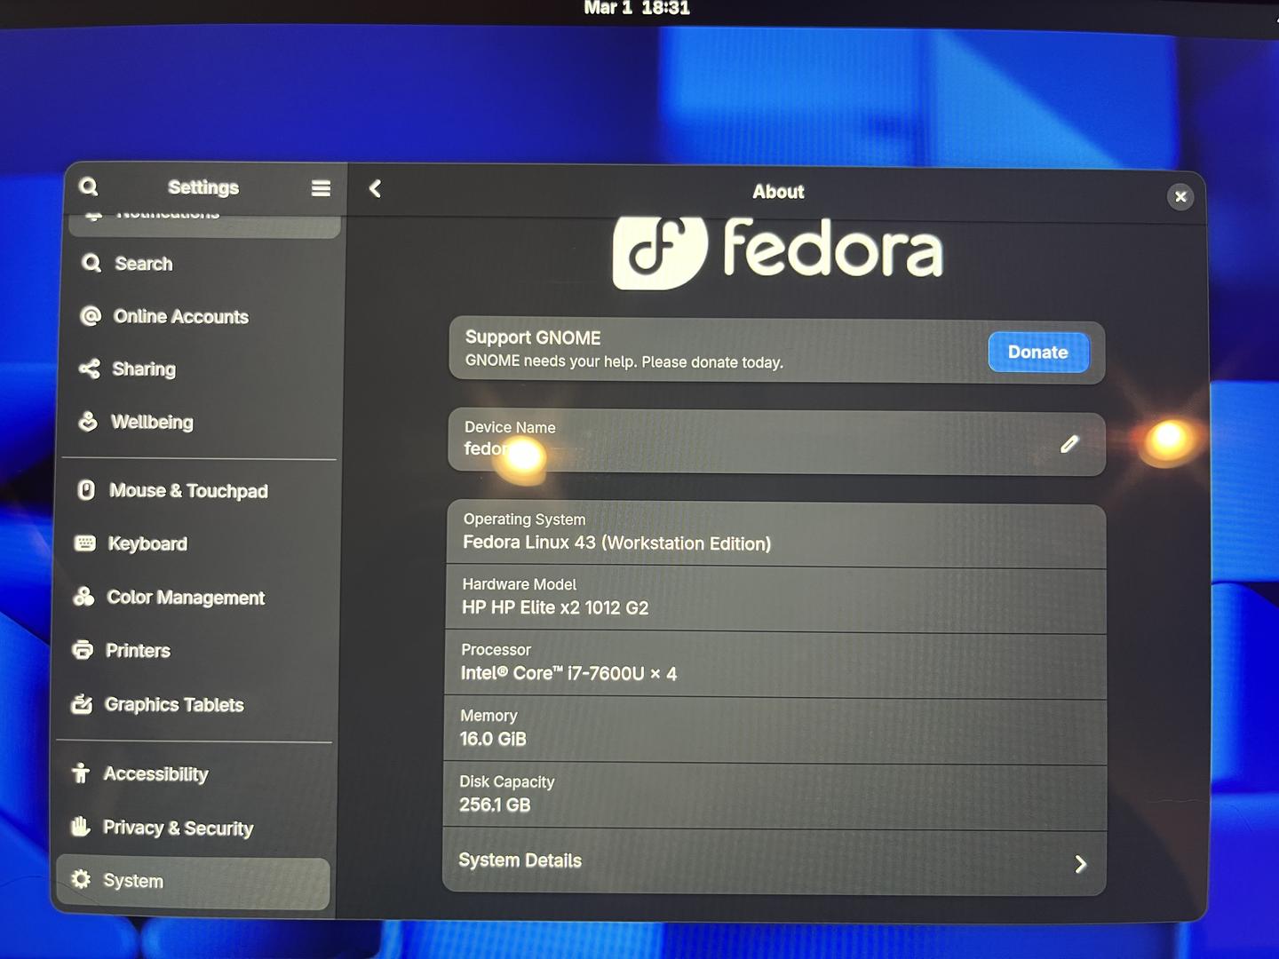Open Mouse & Touchpad settings
The height and width of the screenshot is (959, 1279).
198,490
